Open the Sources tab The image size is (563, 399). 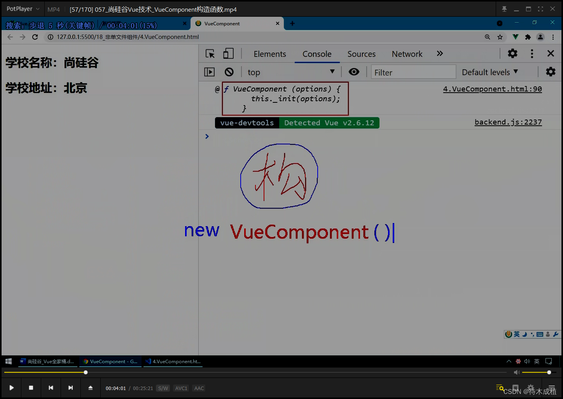[361, 54]
